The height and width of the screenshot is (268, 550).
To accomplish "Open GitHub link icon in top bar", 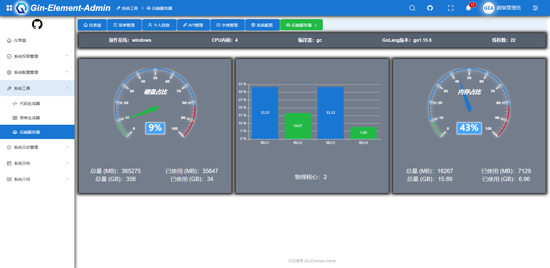I will (430, 8).
